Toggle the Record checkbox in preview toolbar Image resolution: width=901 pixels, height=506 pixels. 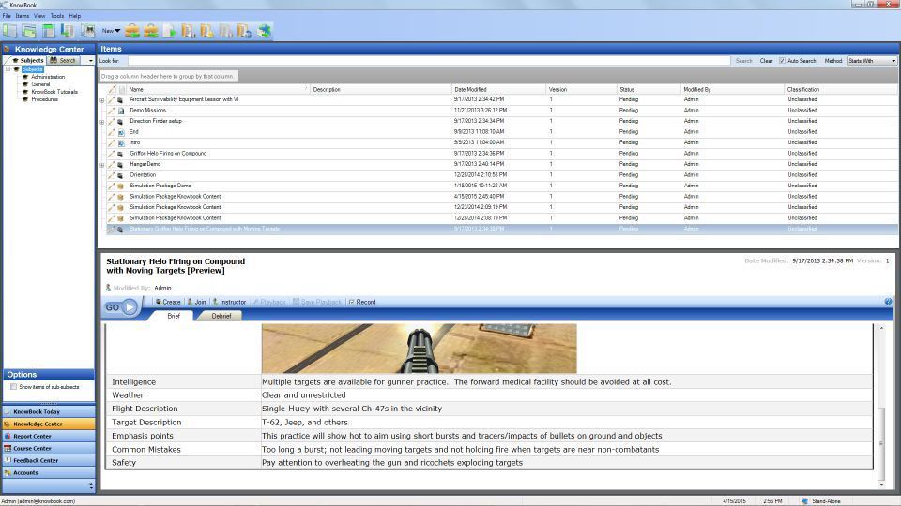351,302
